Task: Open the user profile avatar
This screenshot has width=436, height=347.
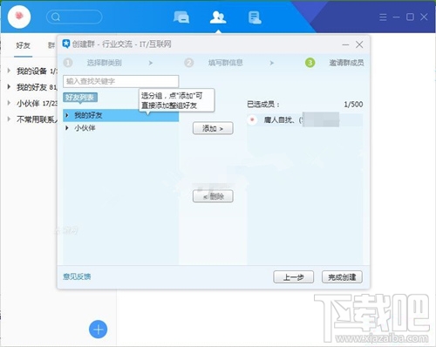Action: pyautogui.click(x=19, y=17)
